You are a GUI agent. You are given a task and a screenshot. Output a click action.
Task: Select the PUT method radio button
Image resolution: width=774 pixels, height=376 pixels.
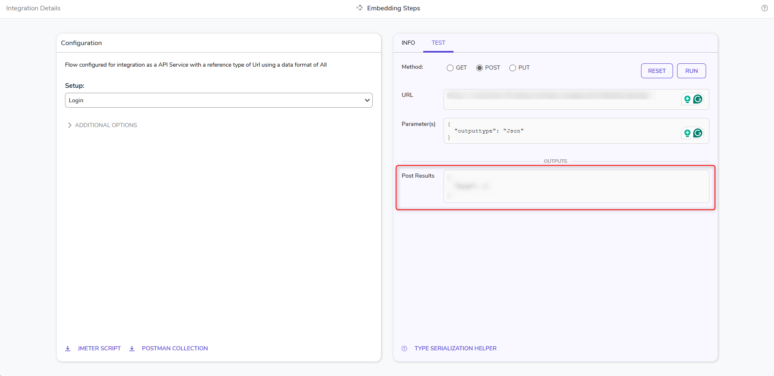pyautogui.click(x=513, y=68)
